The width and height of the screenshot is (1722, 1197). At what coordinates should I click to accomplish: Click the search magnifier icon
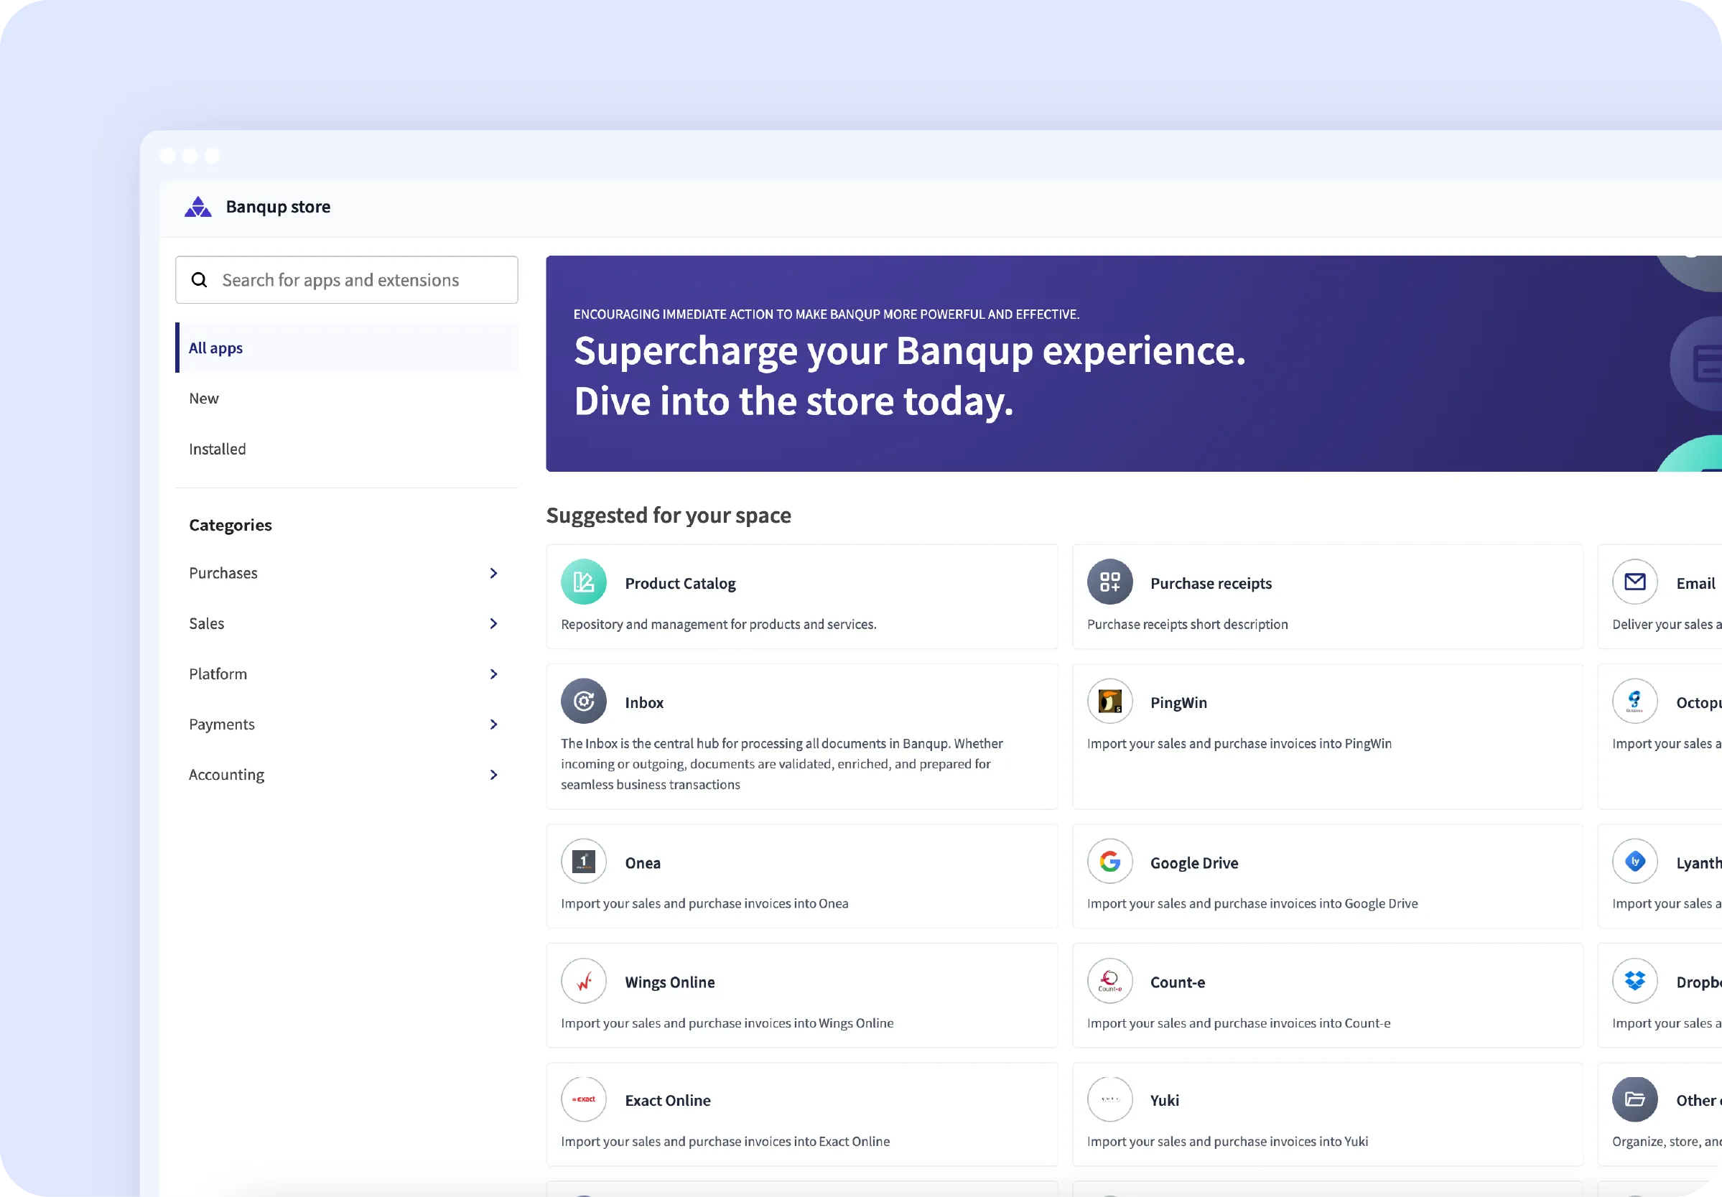199,280
